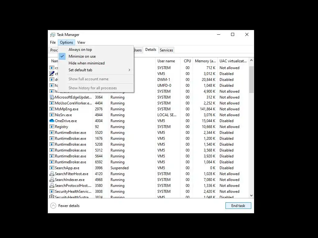Click the NisSrv.exe process name
Image resolution: width=318 pixels, height=238 pixels.
[x=63, y=115]
